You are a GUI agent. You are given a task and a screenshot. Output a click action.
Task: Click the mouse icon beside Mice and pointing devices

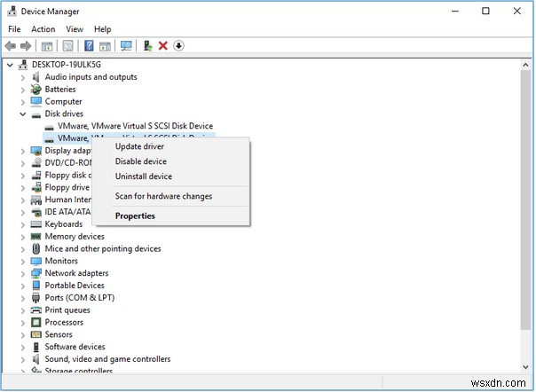(35, 249)
